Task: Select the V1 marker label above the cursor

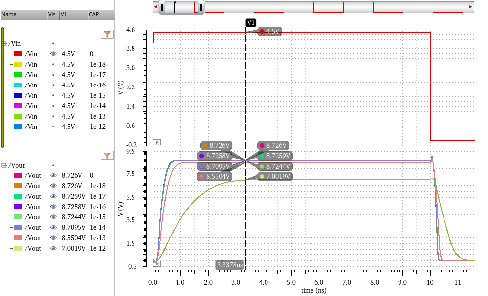Action: [x=250, y=22]
